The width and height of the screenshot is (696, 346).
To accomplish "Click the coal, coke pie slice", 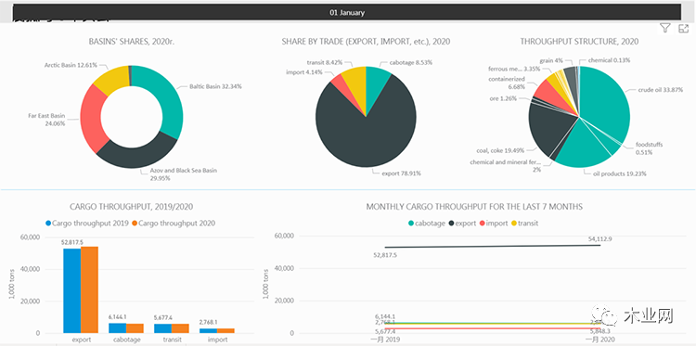I will (548, 129).
